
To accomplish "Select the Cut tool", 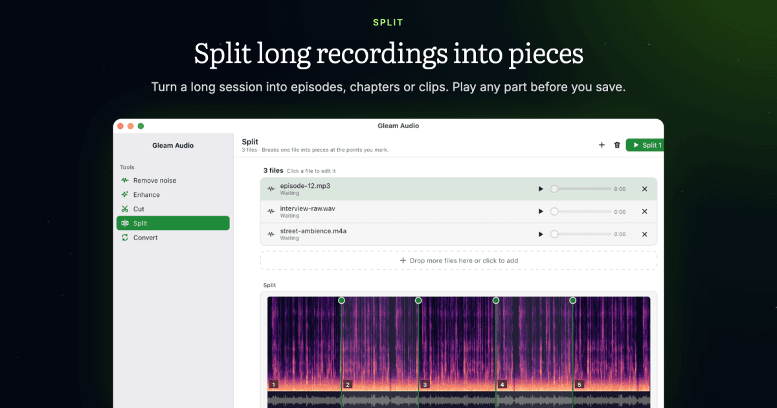I will [x=173, y=209].
